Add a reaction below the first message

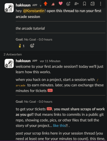[x=32, y=46]
